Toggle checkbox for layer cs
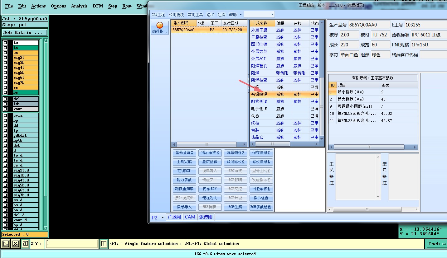This screenshot has height=258, width=447. [x=5, y=53]
